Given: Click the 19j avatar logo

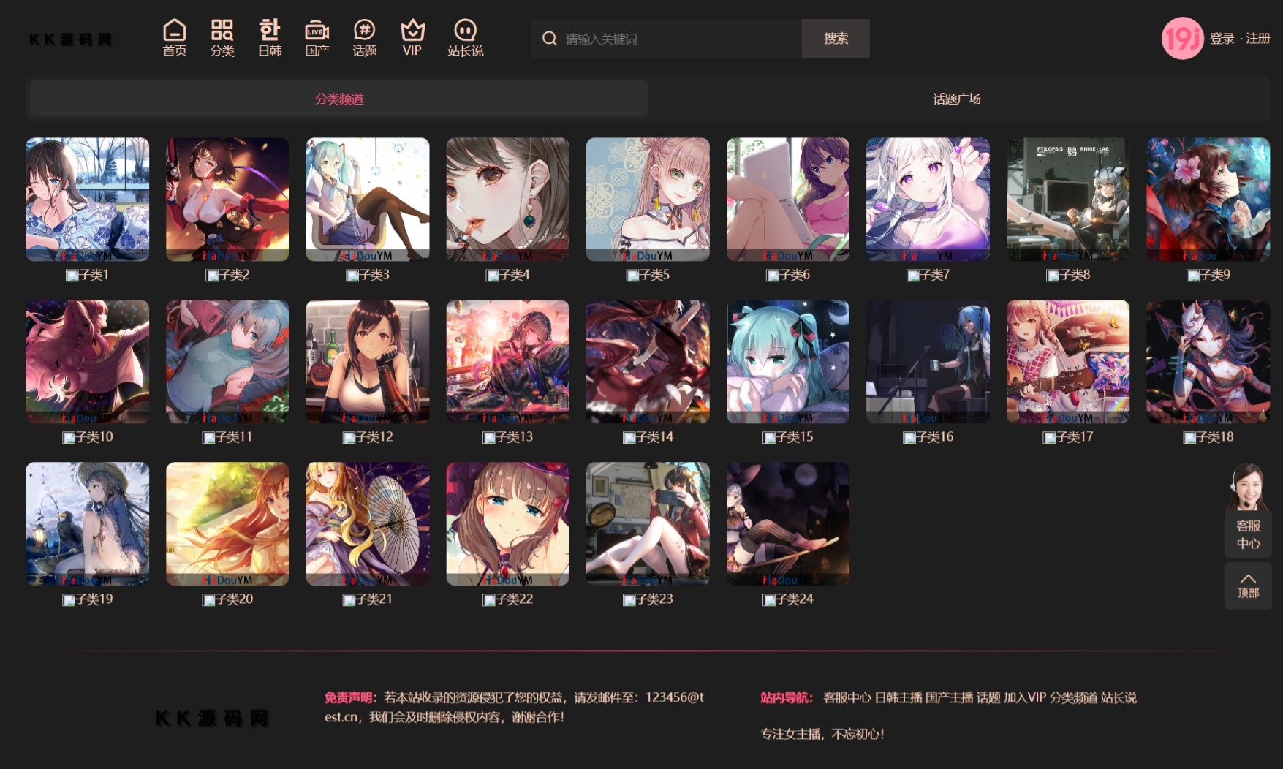Looking at the screenshot, I should [x=1182, y=38].
